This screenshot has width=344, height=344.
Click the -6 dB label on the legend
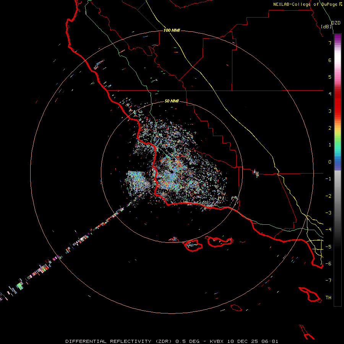328,264
